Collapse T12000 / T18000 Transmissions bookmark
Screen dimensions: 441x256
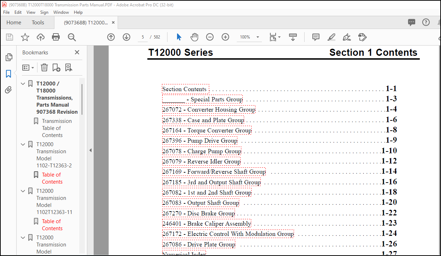[23, 84]
